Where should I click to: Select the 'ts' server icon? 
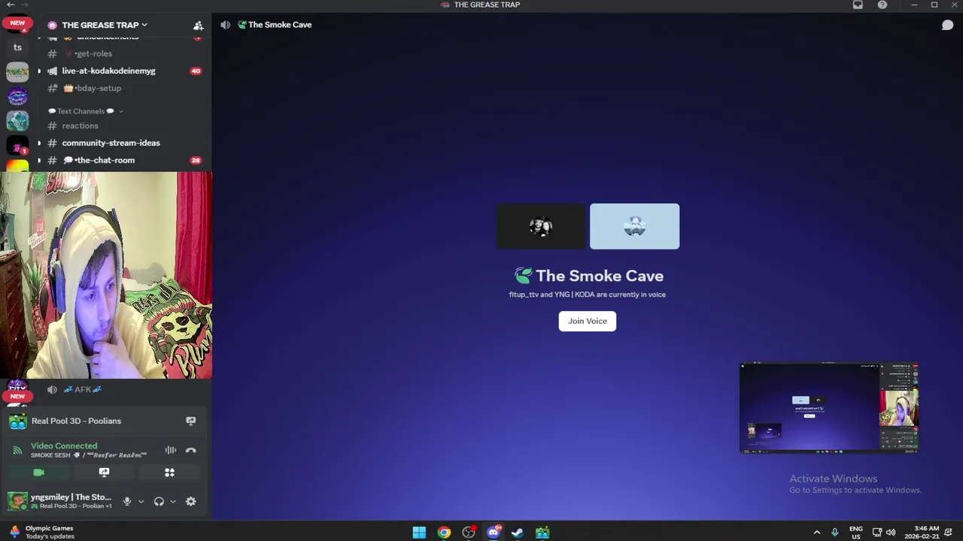(x=17, y=47)
